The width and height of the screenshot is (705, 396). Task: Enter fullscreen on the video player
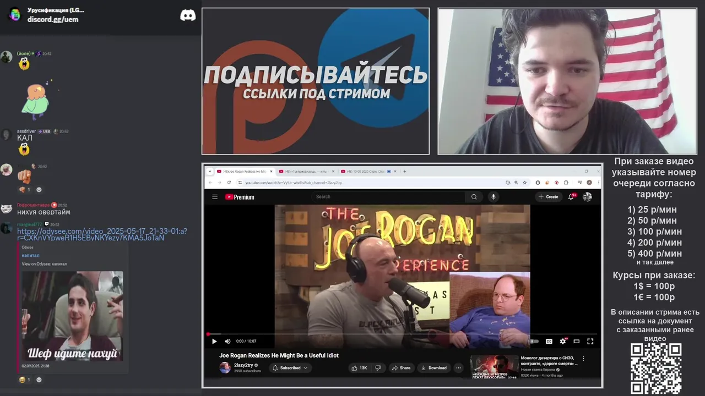590,341
